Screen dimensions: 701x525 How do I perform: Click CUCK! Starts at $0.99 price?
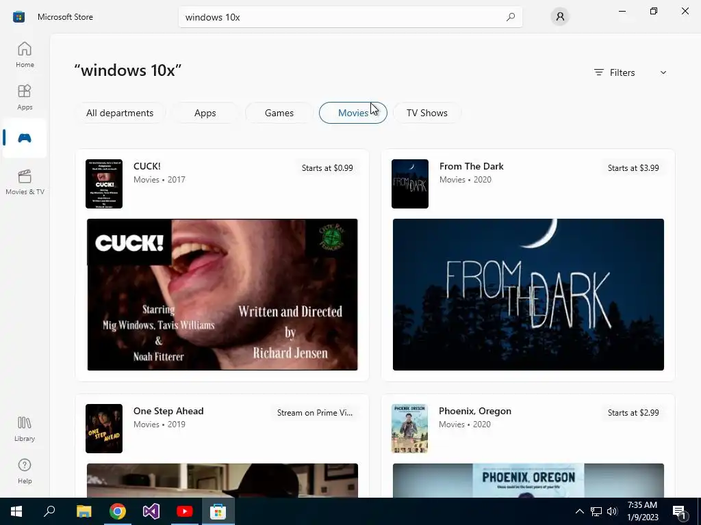327,168
